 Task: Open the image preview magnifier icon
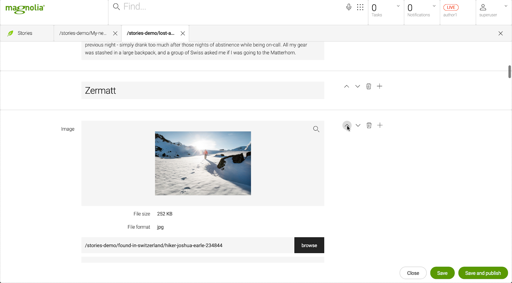[316, 129]
